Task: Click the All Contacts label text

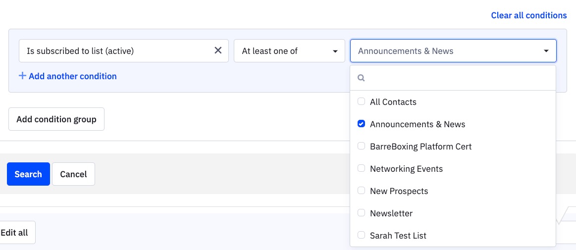Action: [x=393, y=101]
